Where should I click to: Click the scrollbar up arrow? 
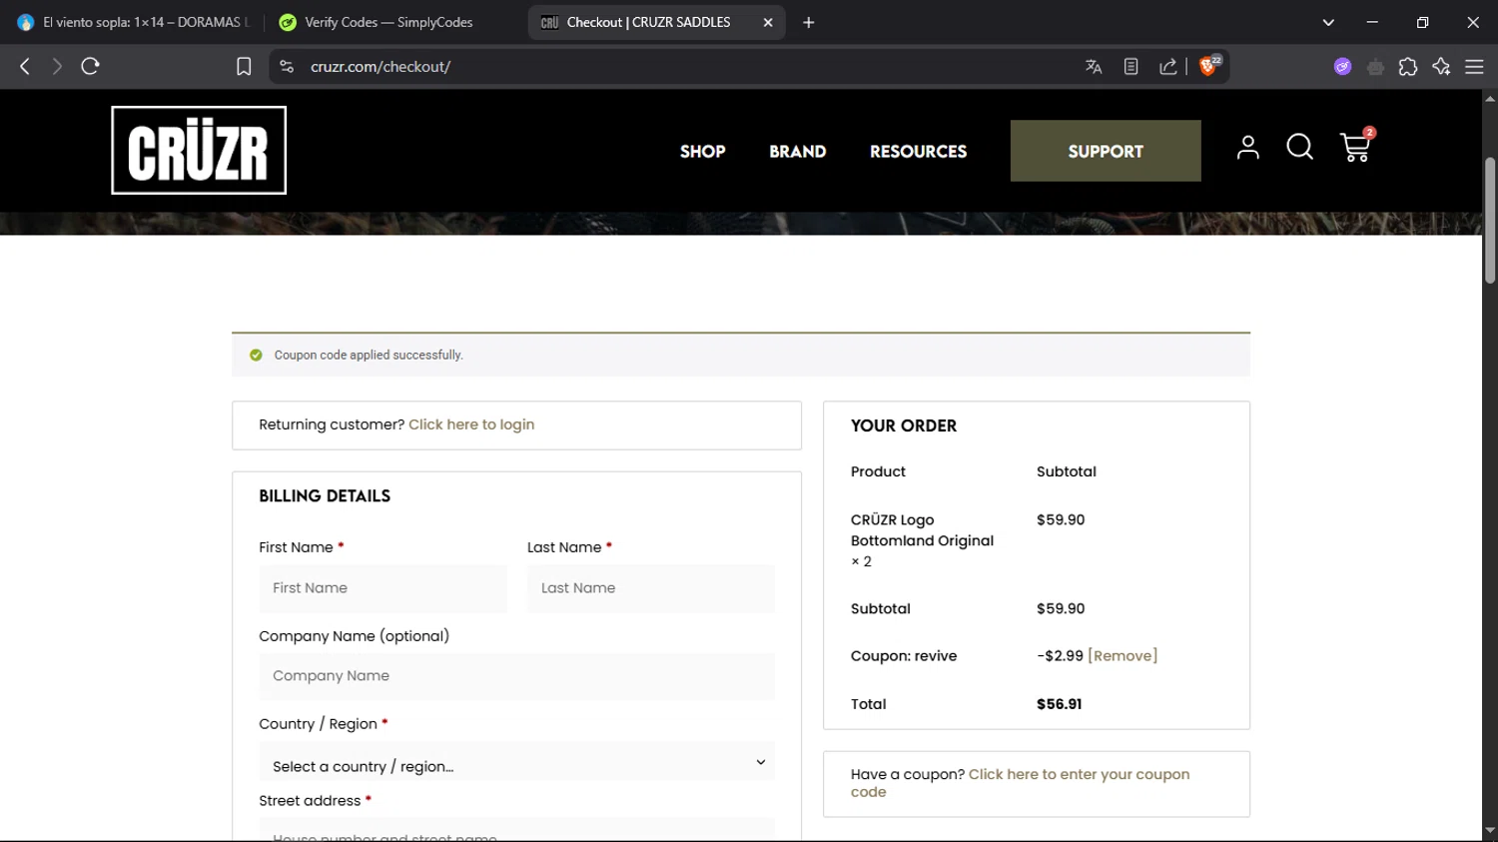(x=1490, y=98)
